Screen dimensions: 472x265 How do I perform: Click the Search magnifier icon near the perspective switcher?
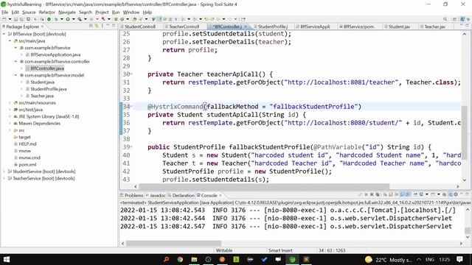[445, 19]
